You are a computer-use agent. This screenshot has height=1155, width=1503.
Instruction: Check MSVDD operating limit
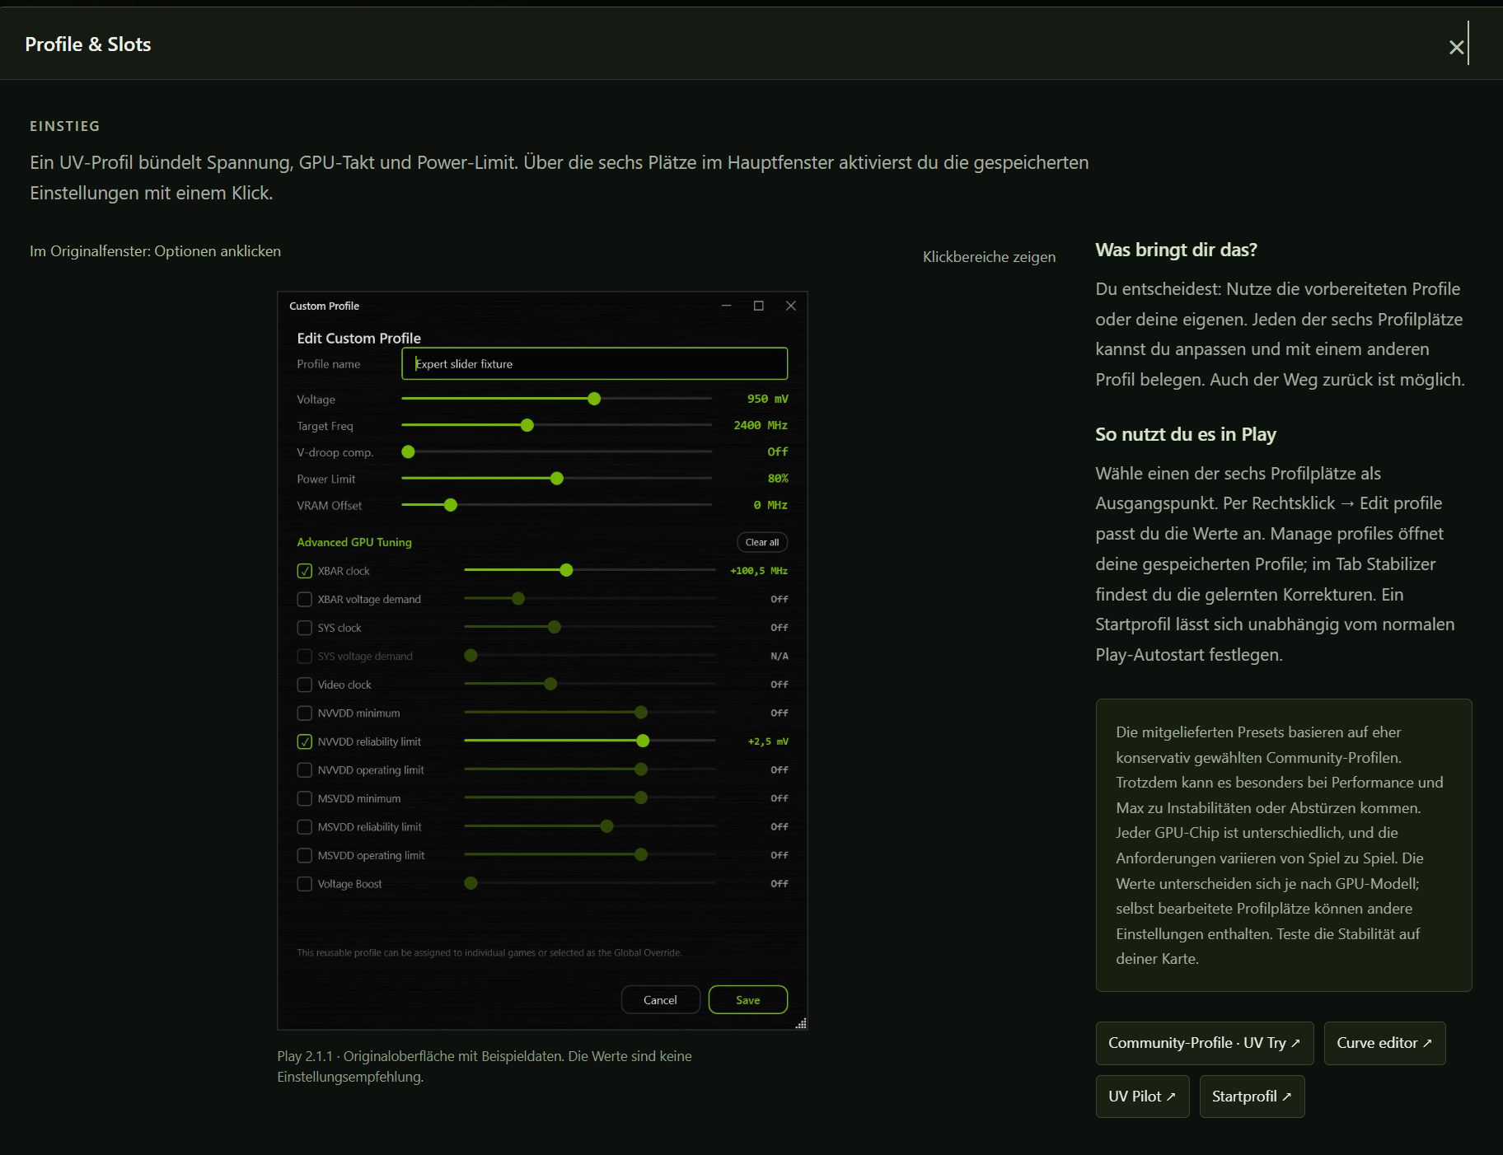305,855
